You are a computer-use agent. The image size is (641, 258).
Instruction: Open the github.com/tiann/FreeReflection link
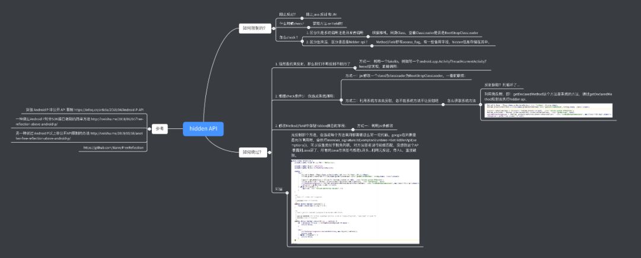[113, 147]
